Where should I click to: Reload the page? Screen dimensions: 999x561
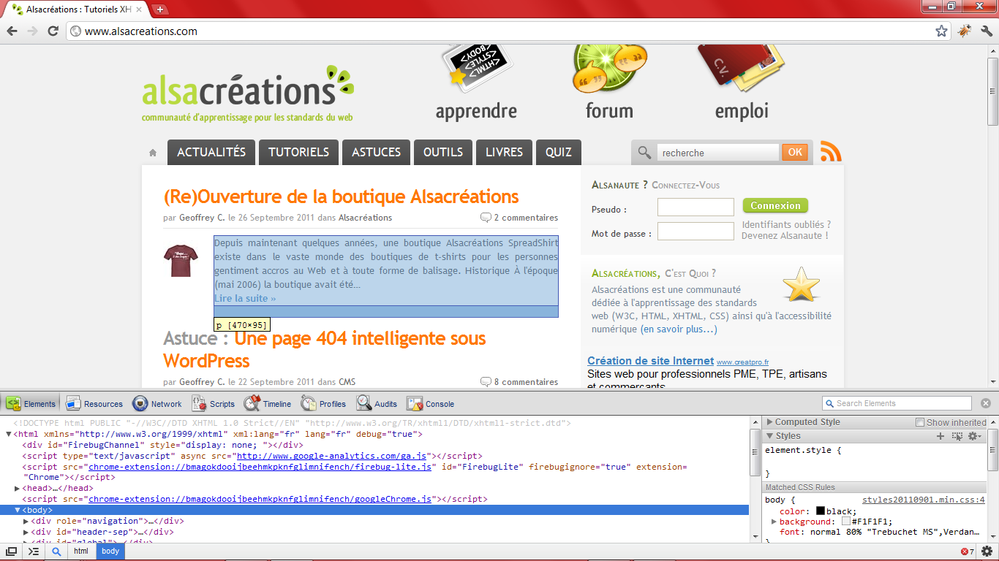pos(53,31)
